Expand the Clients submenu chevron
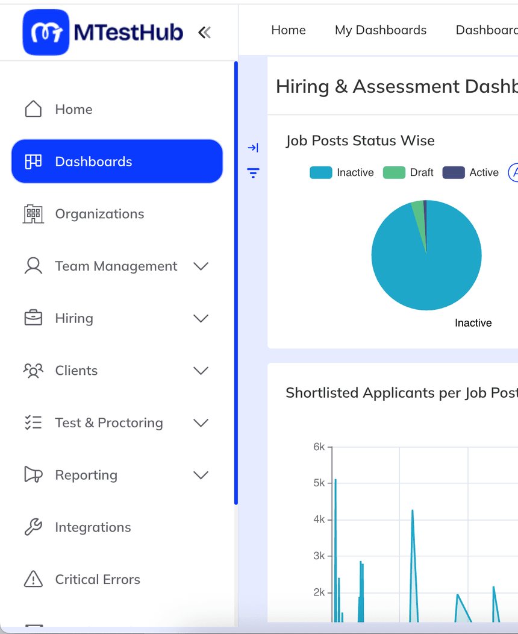518x634 pixels. (x=201, y=371)
